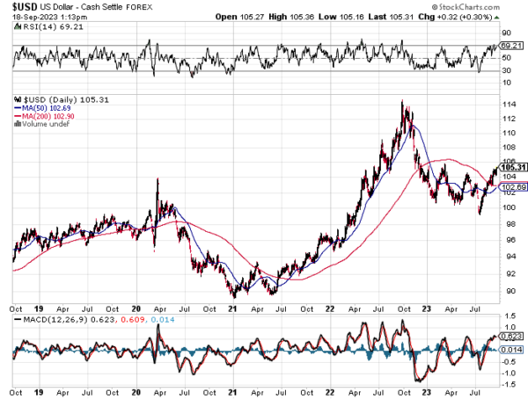Click the Low 105.16 quote value
Viewport: 528px width, 399px height.
point(346,18)
